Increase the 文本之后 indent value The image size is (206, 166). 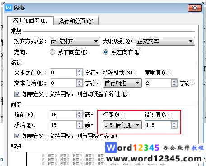pos(80,81)
